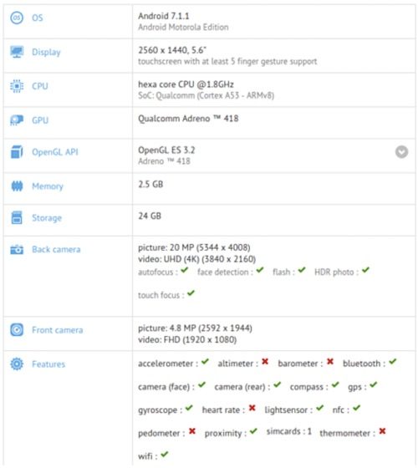
Task: Select the Memory row label
Action: [48, 186]
